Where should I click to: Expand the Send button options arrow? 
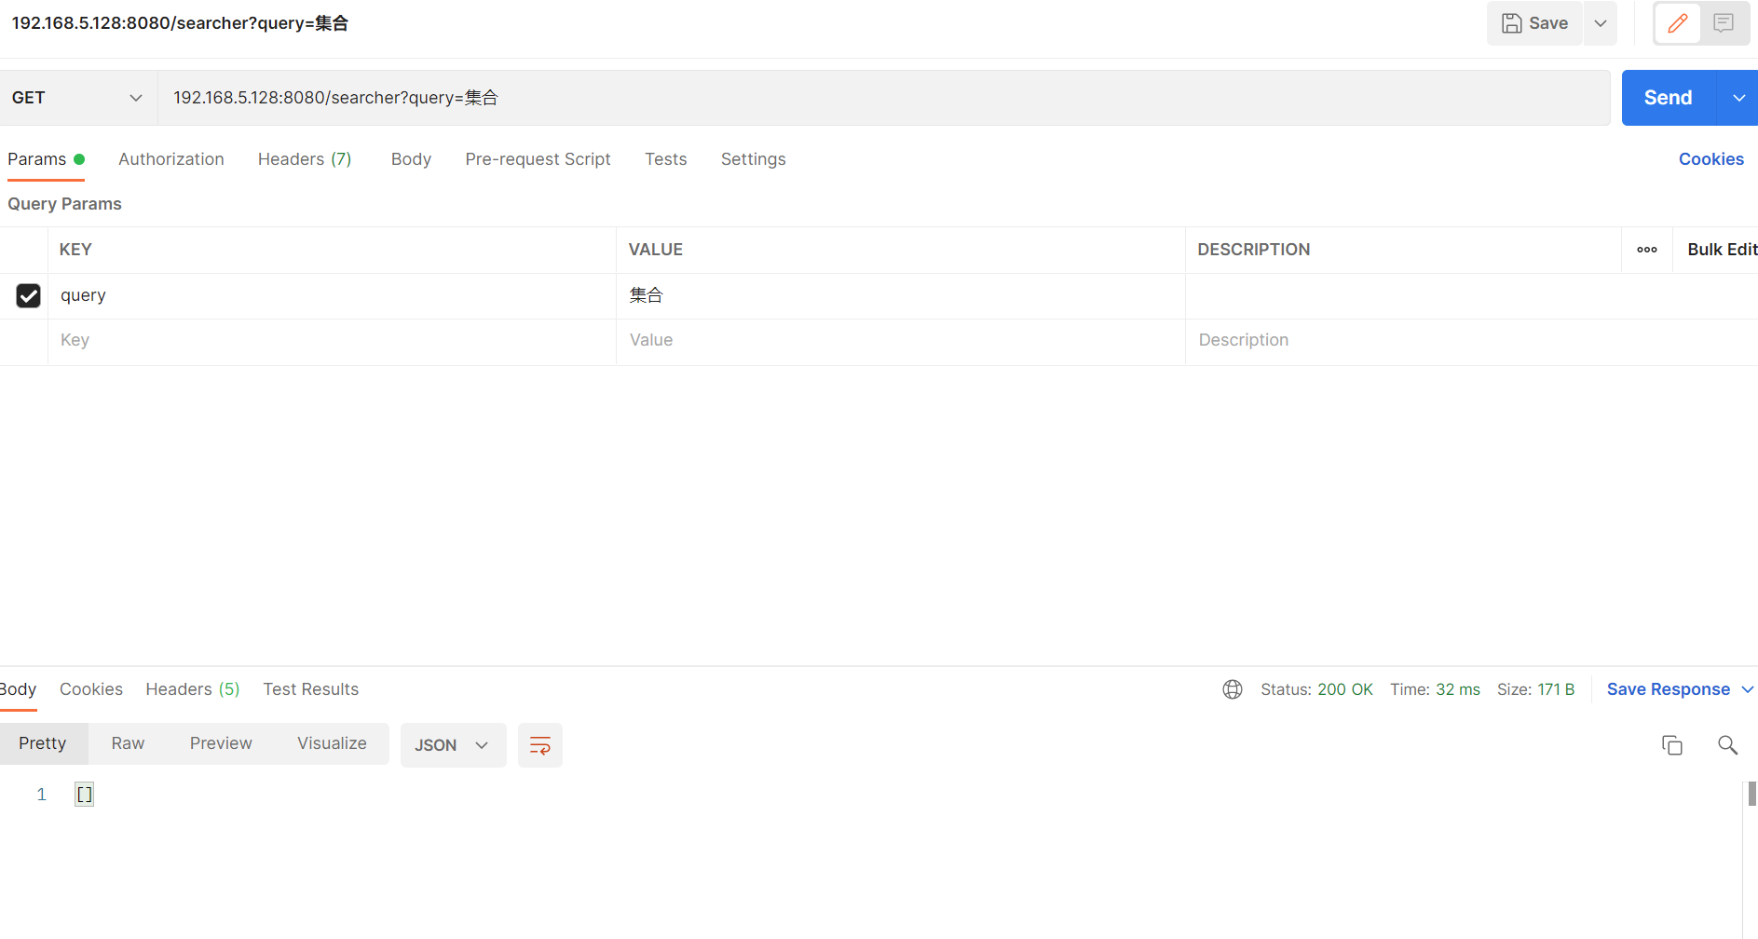1738,98
